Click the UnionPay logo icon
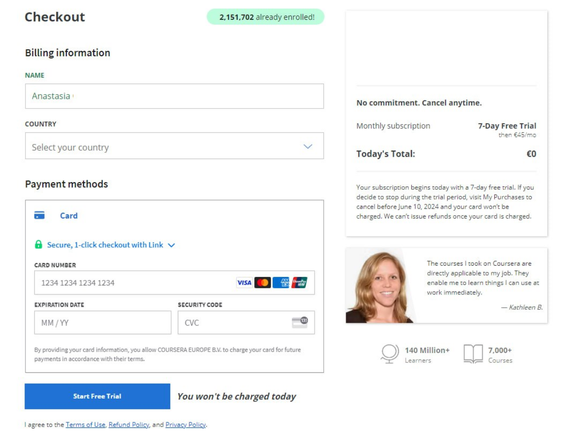The width and height of the screenshot is (566, 436). pyautogui.click(x=300, y=283)
